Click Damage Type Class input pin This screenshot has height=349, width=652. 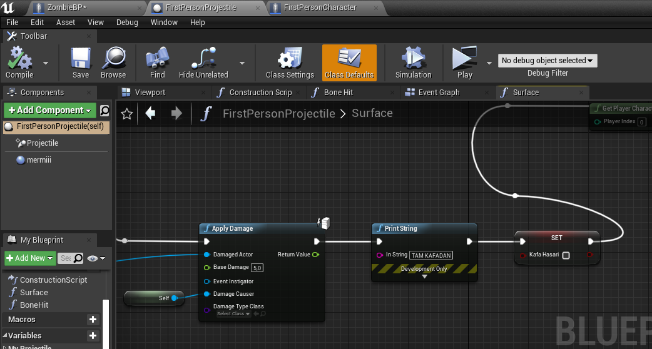[x=206, y=310]
